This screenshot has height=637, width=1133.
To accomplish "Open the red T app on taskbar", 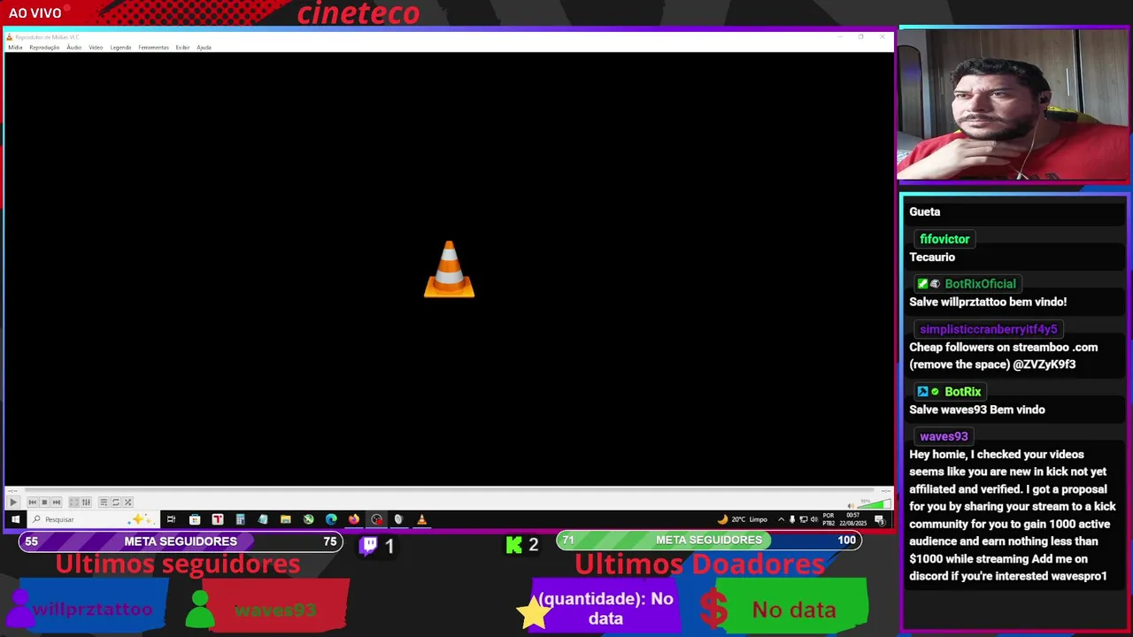I will pos(217,519).
